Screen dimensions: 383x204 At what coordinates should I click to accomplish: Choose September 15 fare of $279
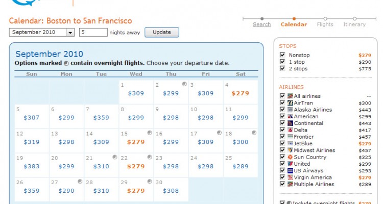[136, 142]
